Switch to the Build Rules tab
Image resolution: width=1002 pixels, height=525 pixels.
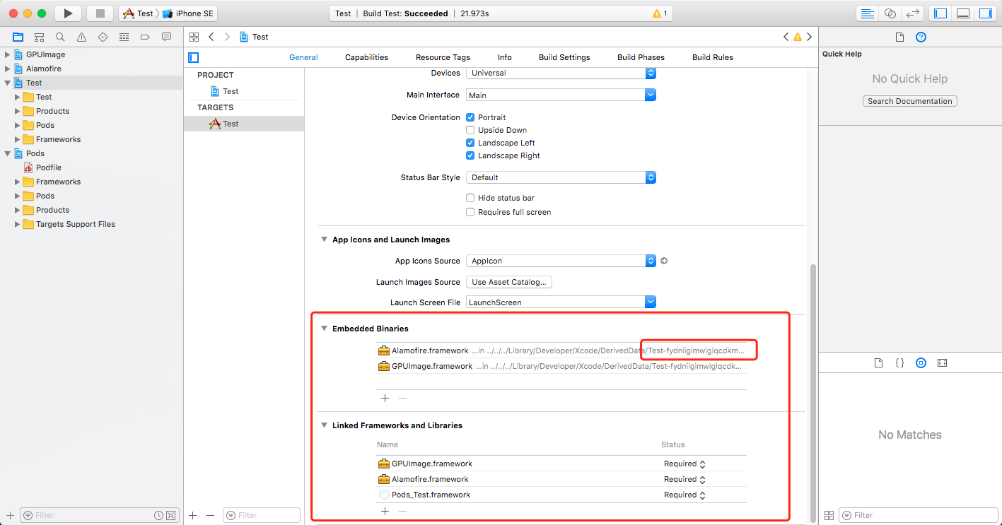[x=713, y=57]
